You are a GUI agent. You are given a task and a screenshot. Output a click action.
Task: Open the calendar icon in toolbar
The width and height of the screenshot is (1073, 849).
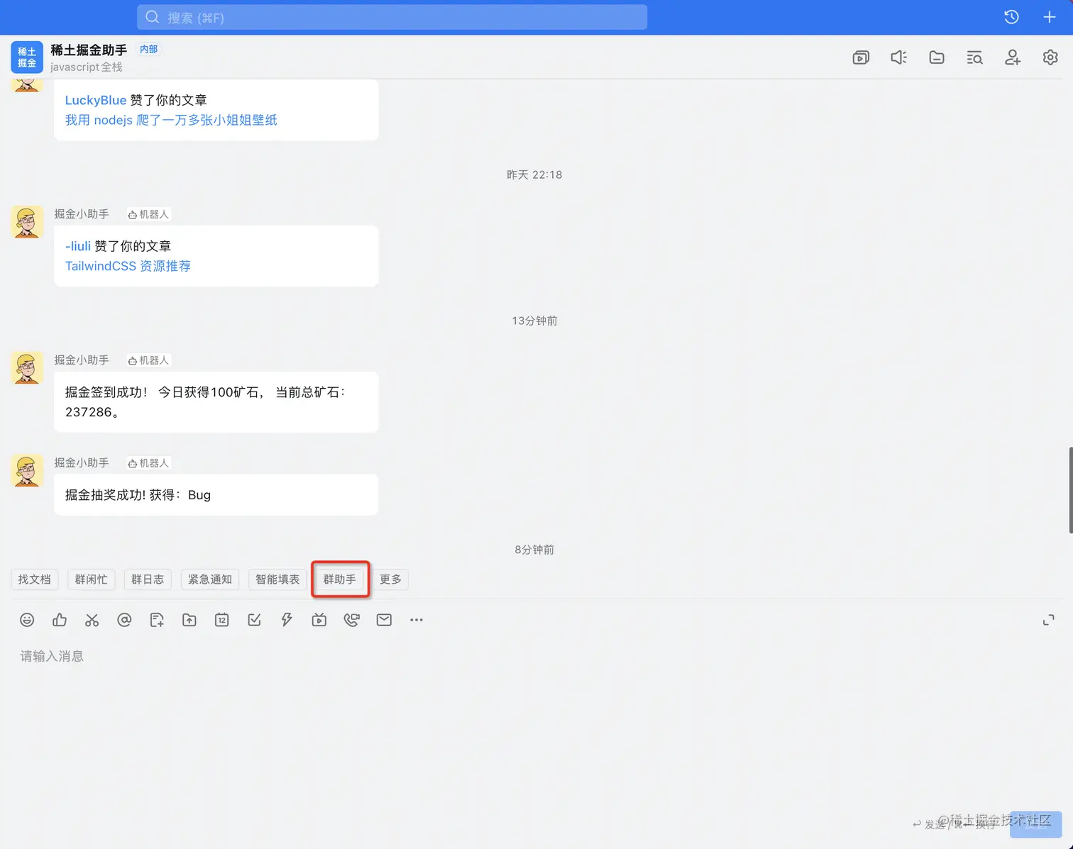tap(222, 620)
